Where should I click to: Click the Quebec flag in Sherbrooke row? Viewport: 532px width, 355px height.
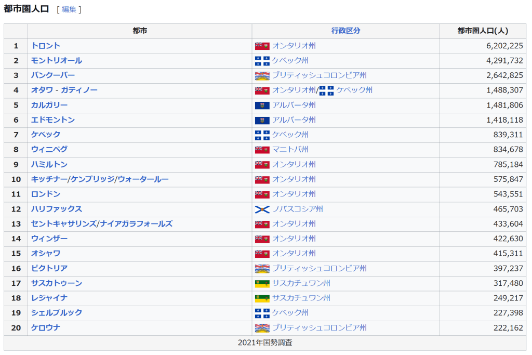(x=262, y=313)
